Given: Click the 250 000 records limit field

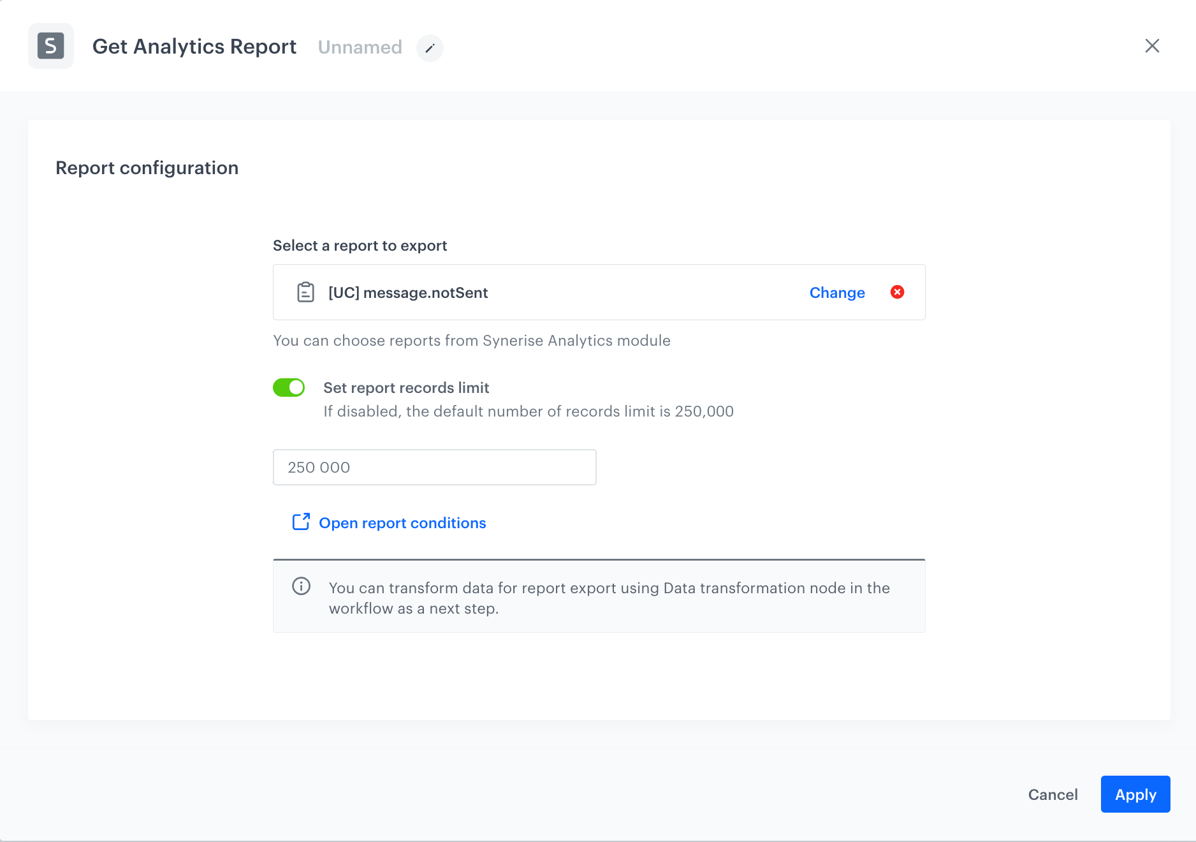Looking at the screenshot, I should tap(434, 467).
